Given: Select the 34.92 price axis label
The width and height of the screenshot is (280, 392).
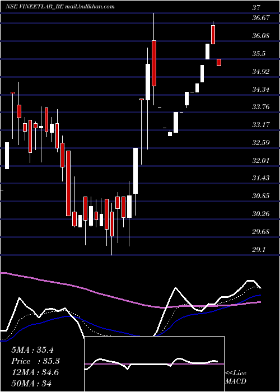Looking at the screenshot, I should click(x=260, y=72).
